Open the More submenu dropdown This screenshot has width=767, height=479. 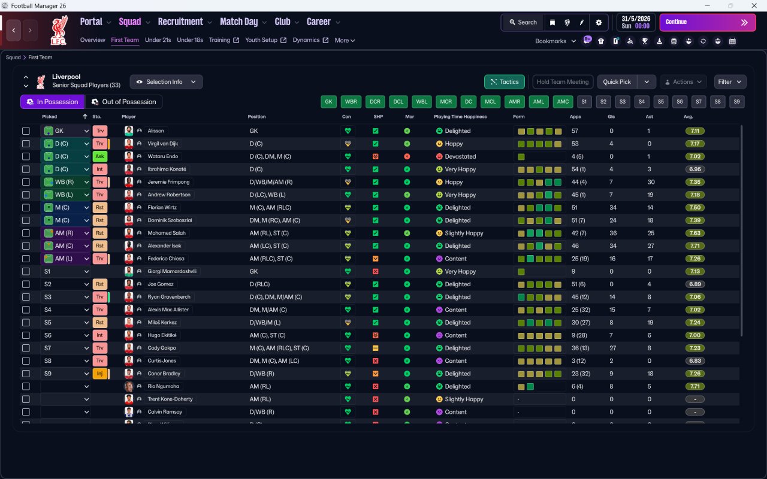(x=345, y=41)
